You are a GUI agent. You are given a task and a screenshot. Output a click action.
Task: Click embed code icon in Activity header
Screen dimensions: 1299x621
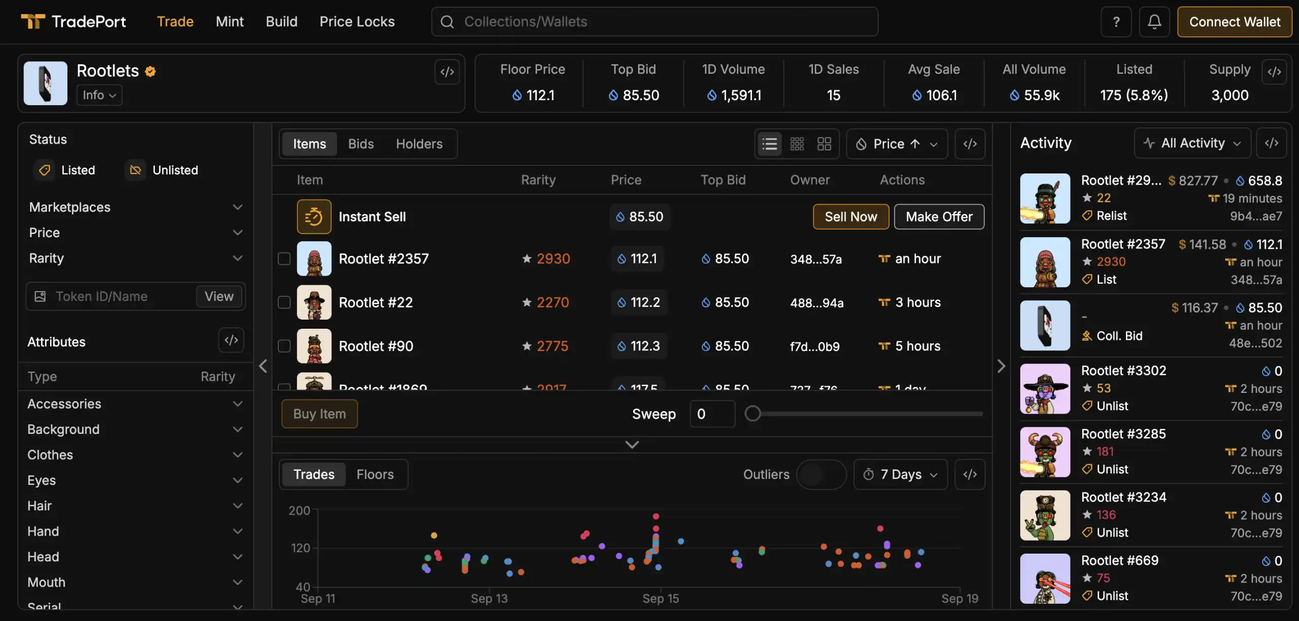point(1271,143)
